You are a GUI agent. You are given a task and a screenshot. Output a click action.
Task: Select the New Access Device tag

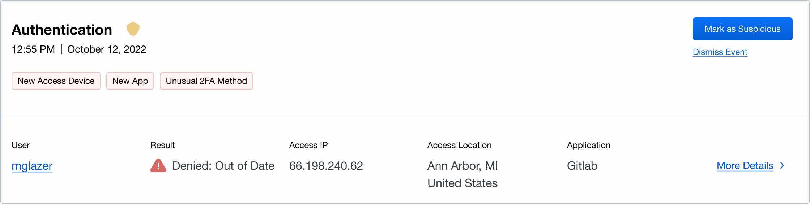coord(56,81)
